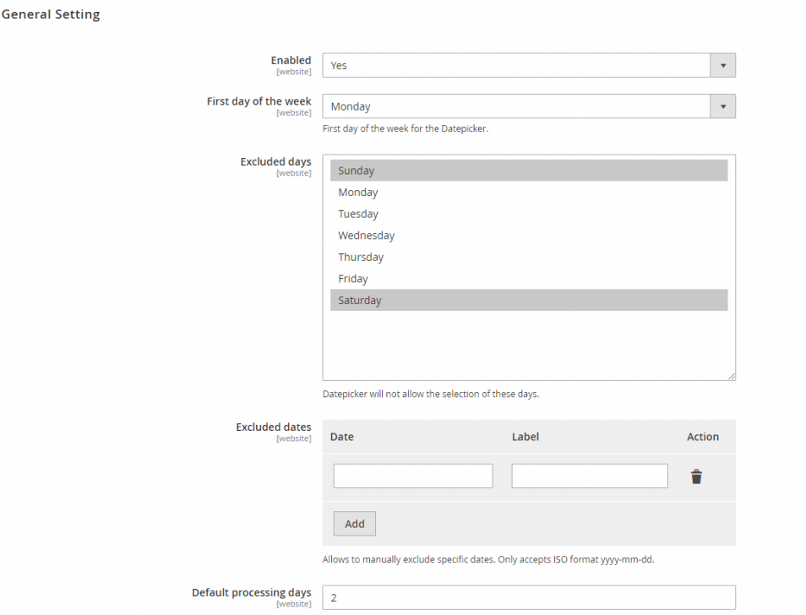Click the Default processing days field
The width and height of the screenshot is (806, 615).
[528, 597]
